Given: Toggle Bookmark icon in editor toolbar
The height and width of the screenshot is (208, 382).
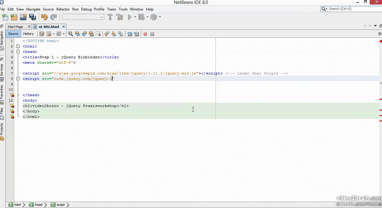Looking at the screenshot, I should pyautogui.click(x=121, y=34).
